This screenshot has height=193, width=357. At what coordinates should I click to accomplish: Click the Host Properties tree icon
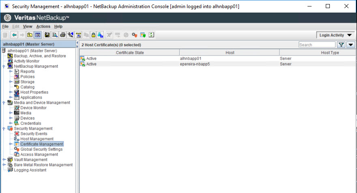(x=17, y=92)
